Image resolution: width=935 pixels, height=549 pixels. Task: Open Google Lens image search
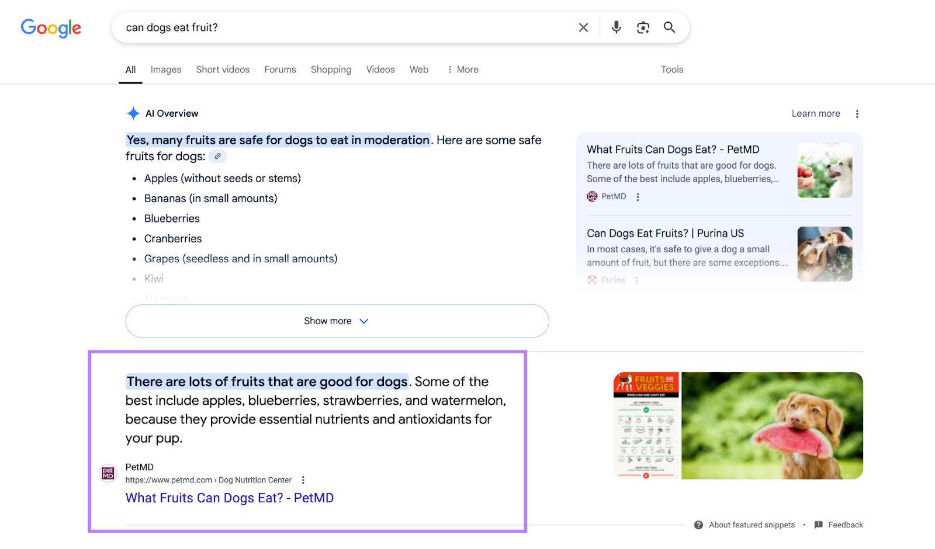(643, 27)
